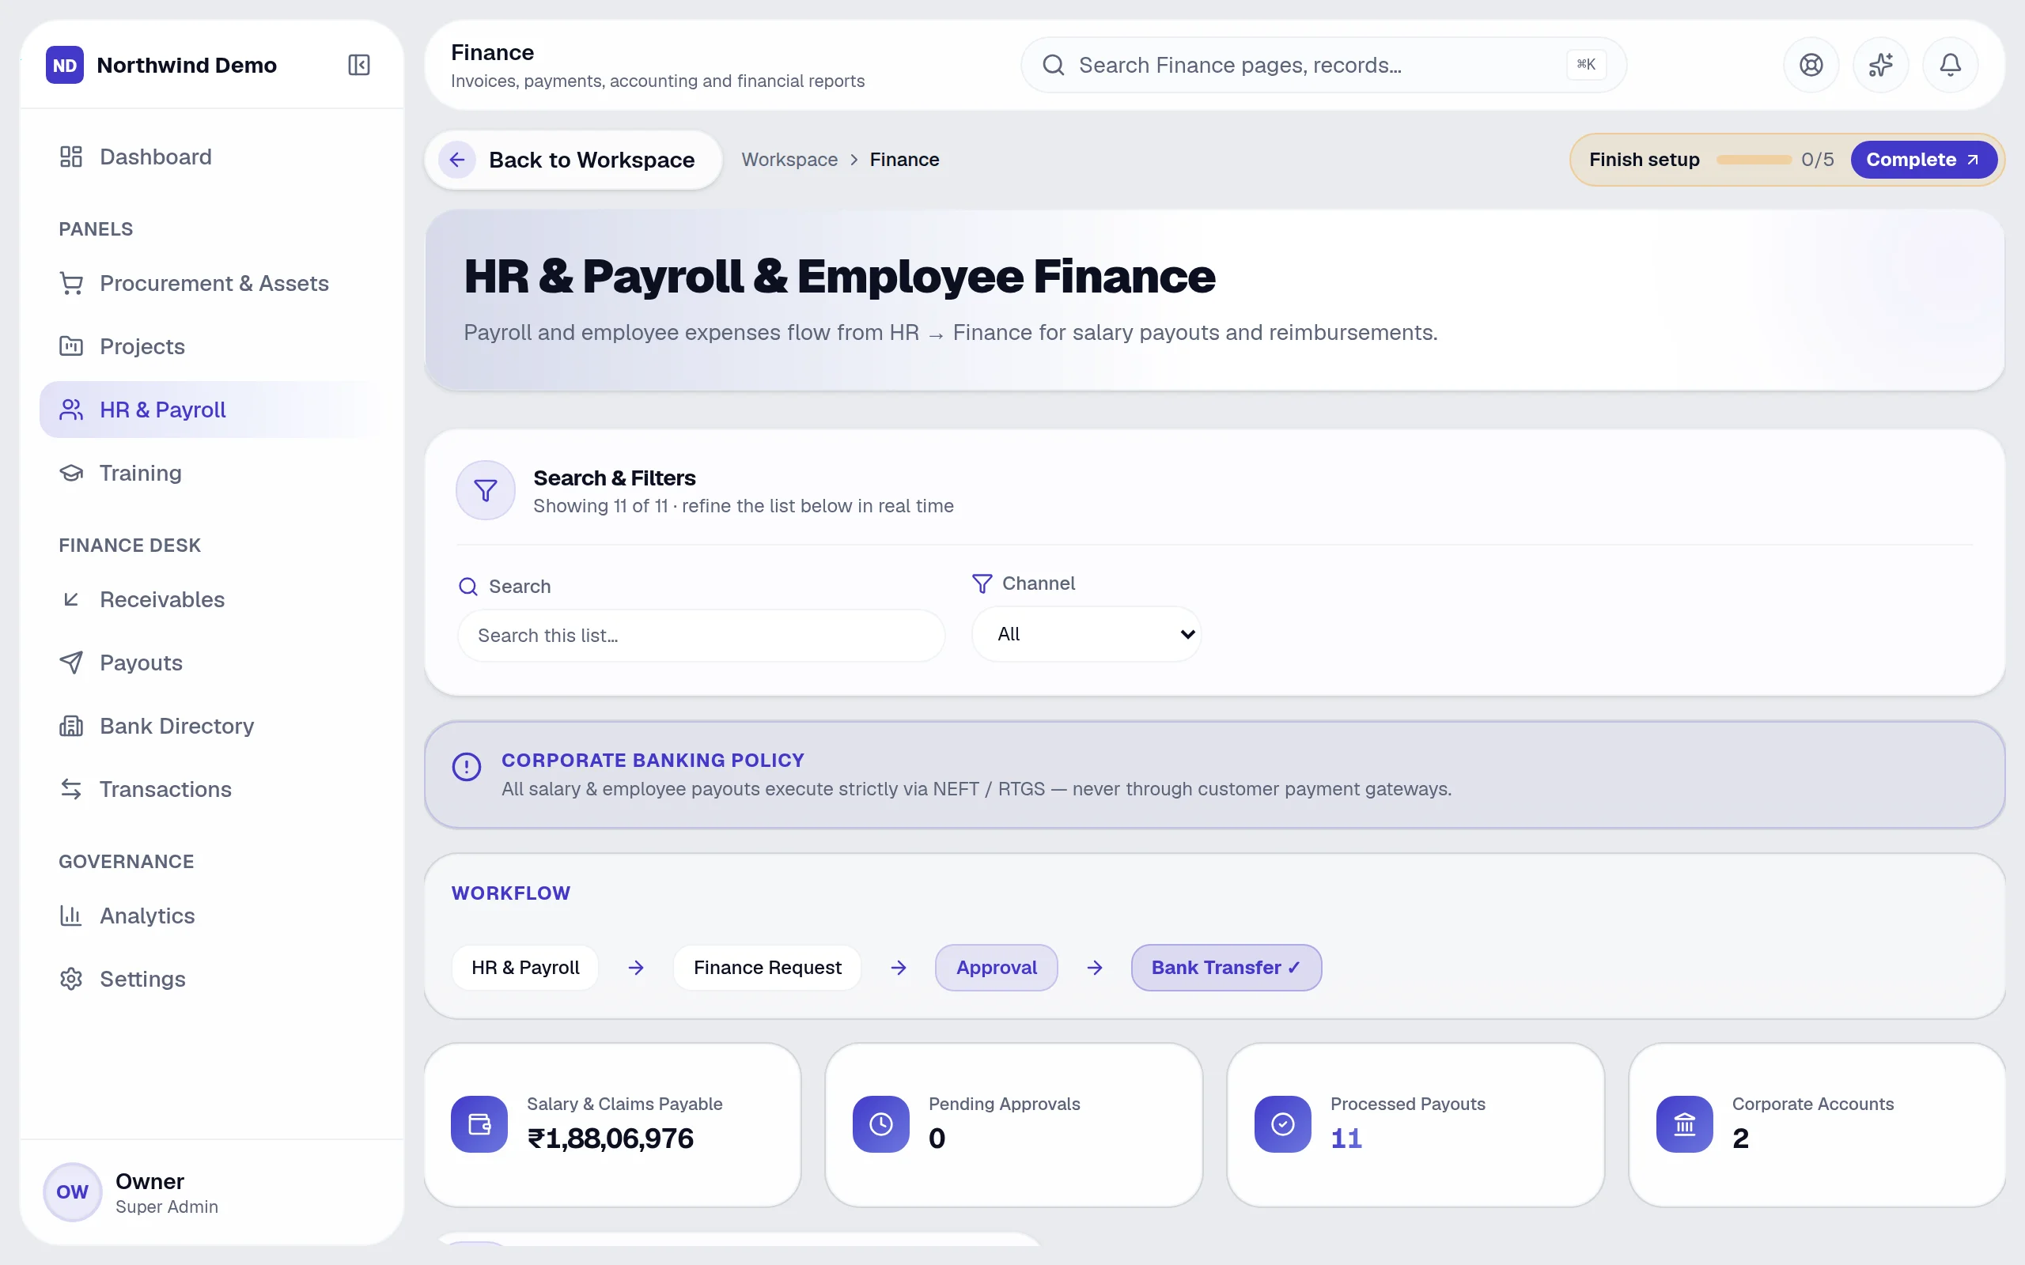
Task: Select HR & Payroll in the sidebar
Action: pyautogui.click(x=211, y=409)
